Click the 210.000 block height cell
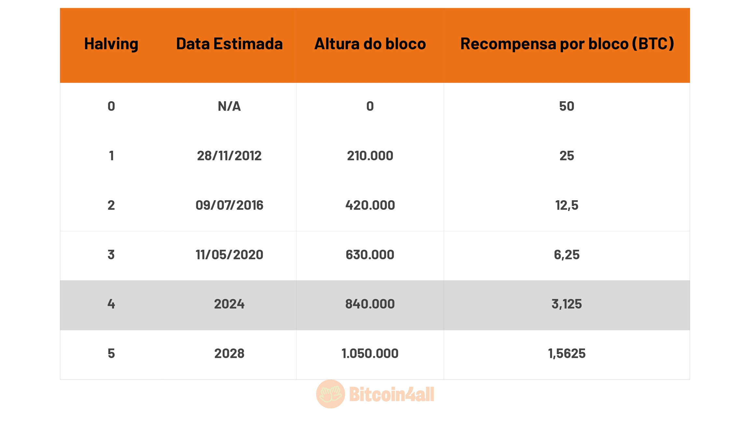The width and height of the screenshot is (750, 422). pos(370,156)
